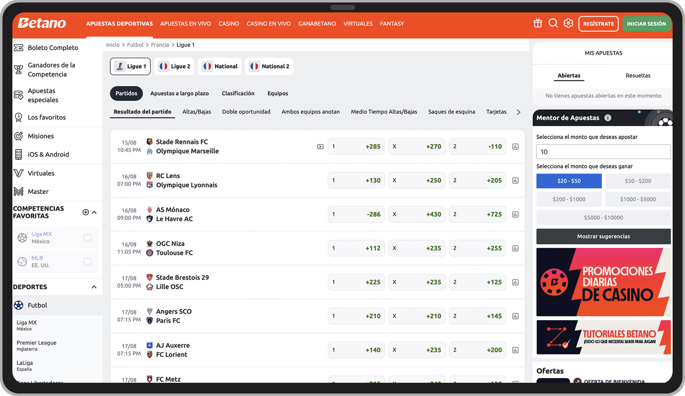Open stats icon for Stade Rennais vs Marseille
This screenshot has width=685, height=396.
pos(515,147)
